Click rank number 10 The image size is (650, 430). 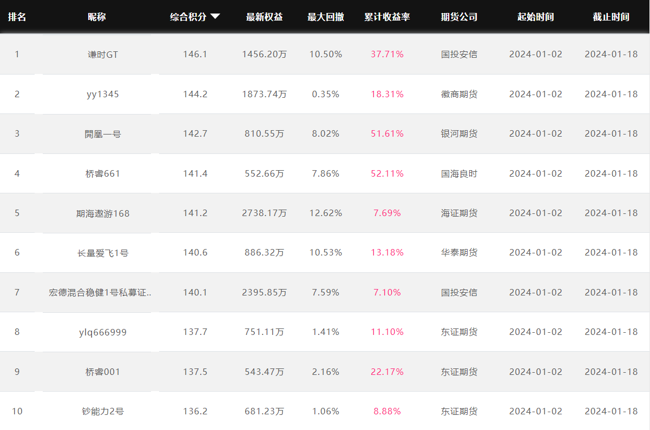point(17,411)
